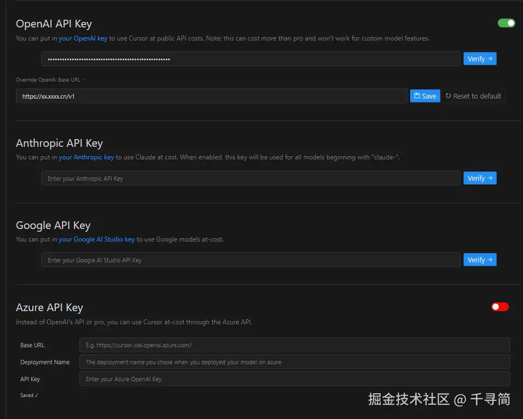This screenshot has width=523, height=419.
Task: Collapse the Override OpenAI Base URL section
Action: tap(50, 80)
